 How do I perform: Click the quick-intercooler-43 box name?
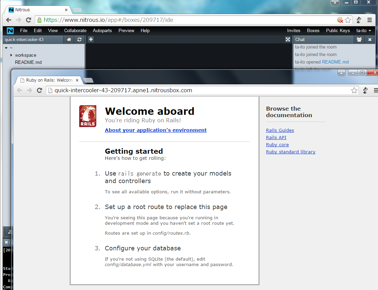24,40
